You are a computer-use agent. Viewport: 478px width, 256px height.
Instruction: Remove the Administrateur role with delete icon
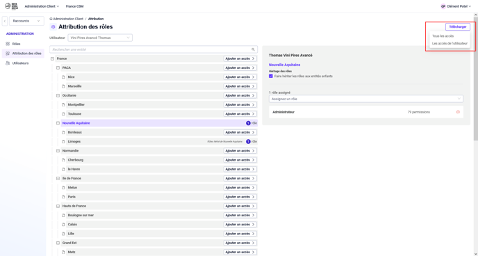click(x=458, y=112)
